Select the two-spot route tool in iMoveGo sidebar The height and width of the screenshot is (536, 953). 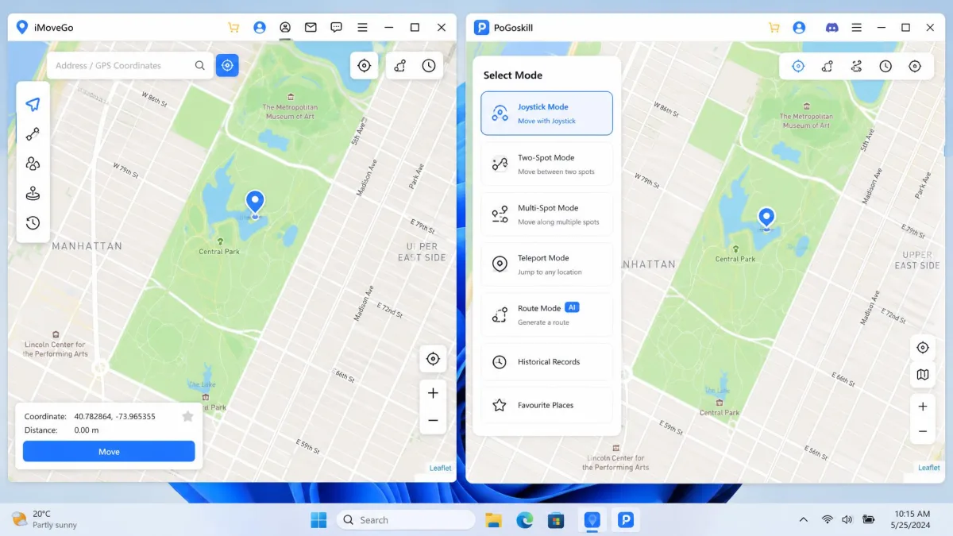point(33,134)
